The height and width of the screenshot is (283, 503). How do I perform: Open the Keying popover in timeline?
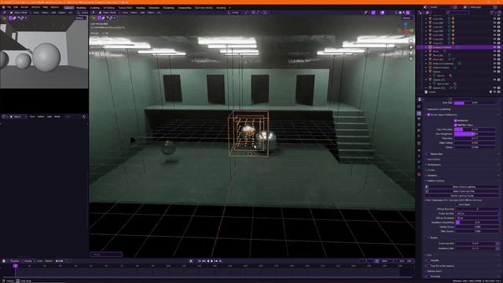[28, 261]
